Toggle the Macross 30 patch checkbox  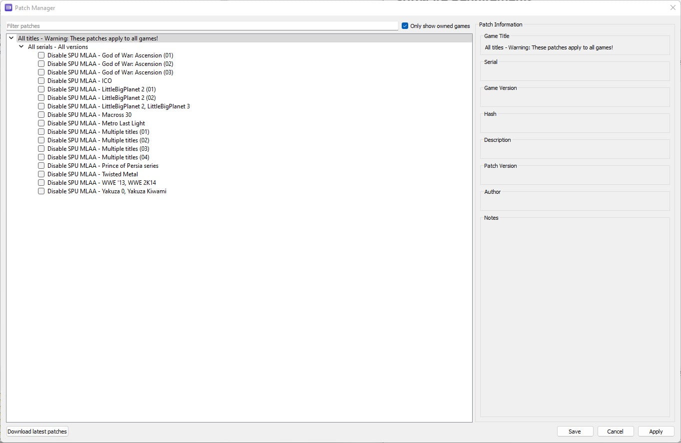click(x=41, y=115)
